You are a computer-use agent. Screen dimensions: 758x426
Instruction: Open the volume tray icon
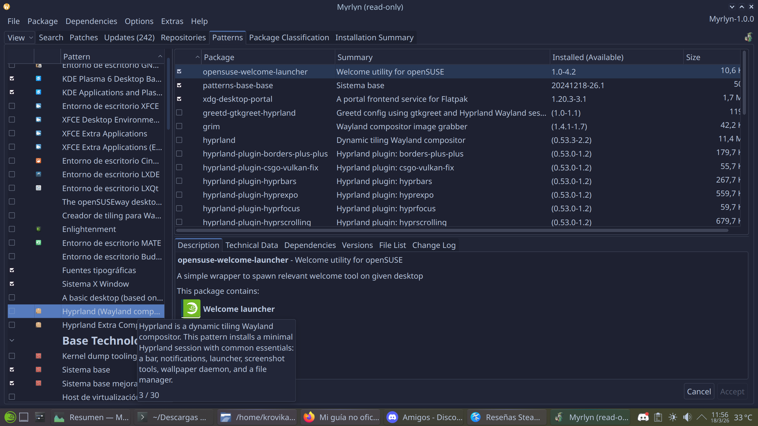687,417
